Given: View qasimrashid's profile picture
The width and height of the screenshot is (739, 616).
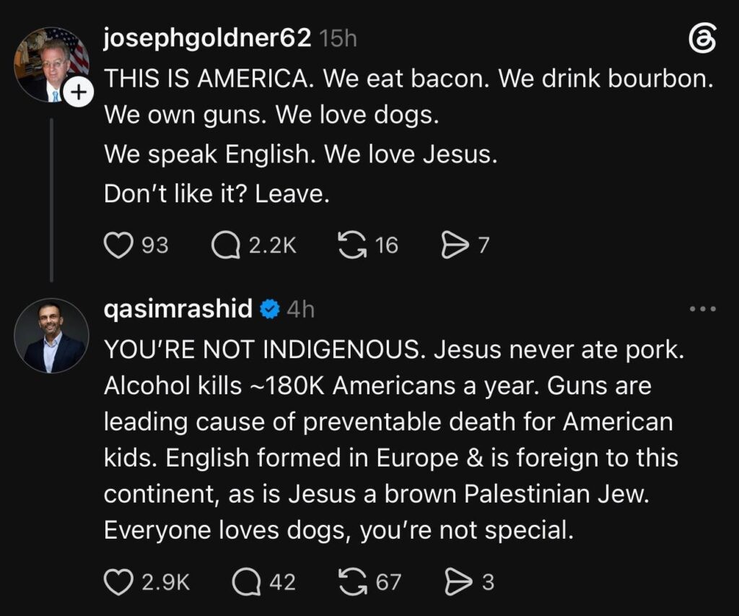Looking at the screenshot, I should (x=51, y=336).
